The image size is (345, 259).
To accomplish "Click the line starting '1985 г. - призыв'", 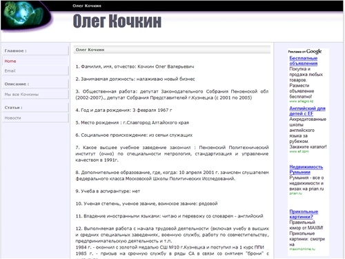I will (x=172, y=253).
